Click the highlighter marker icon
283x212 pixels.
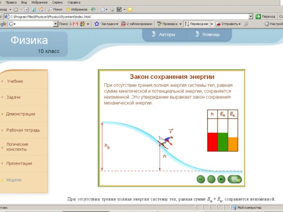click(x=246, y=24)
